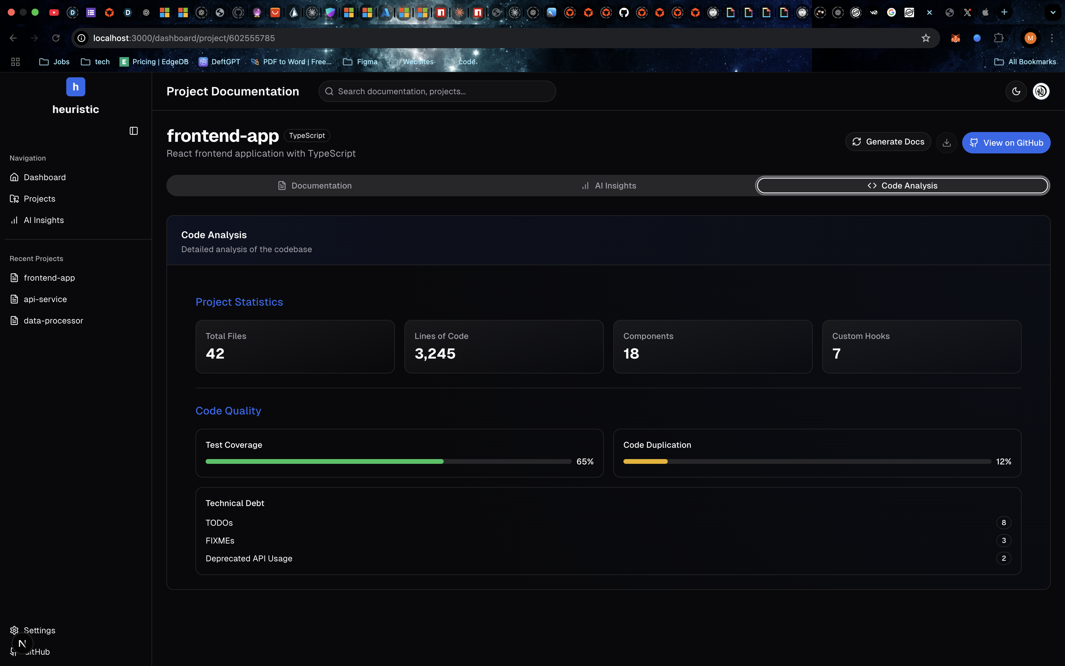Switch to the AI Insights tab
Viewport: 1065px width, 666px height.
pyautogui.click(x=609, y=186)
